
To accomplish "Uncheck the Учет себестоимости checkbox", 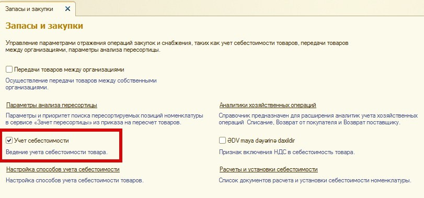I will click(x=9, y=141).
